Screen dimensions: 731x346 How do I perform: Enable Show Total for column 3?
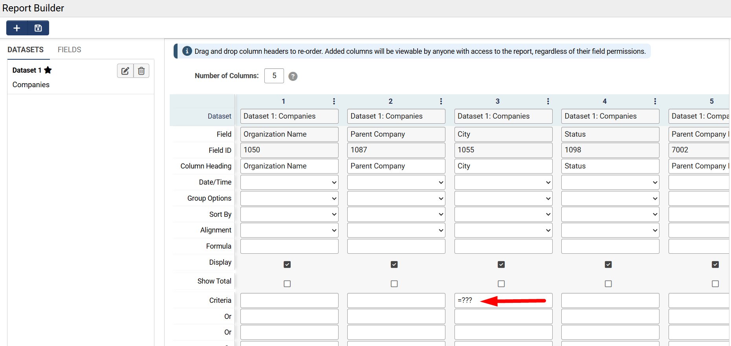click(501, 284)
